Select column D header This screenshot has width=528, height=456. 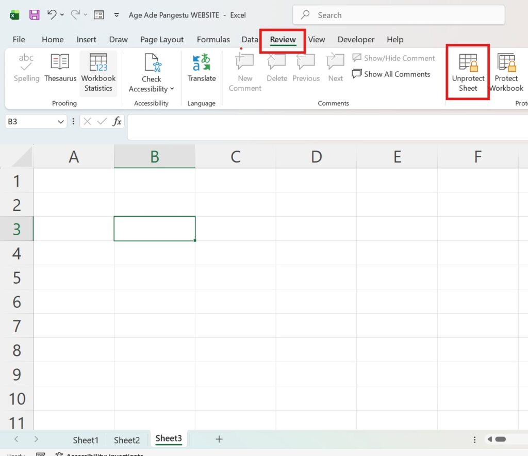click(x=316, y=157)
